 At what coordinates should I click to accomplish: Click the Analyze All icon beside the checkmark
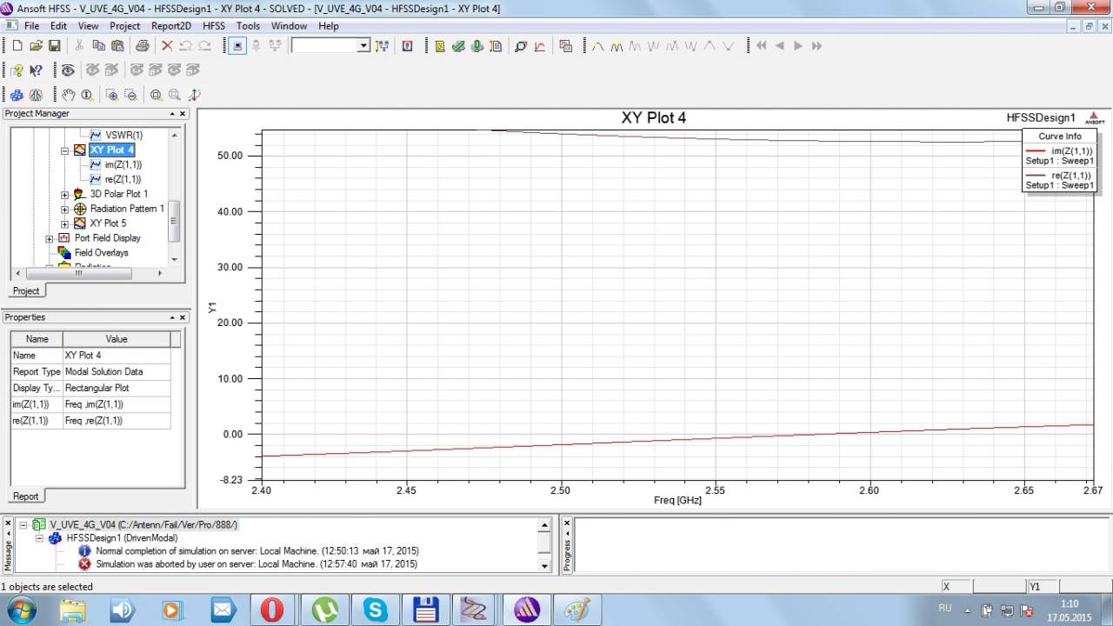click(477, 46)
